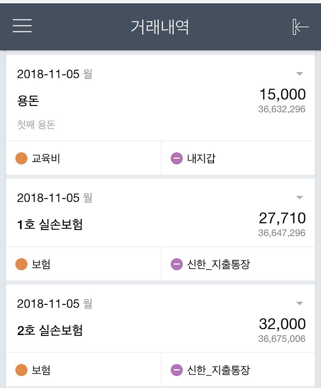
Task: Select the 내지갑 account label
Action: click(x=201, y=158)
